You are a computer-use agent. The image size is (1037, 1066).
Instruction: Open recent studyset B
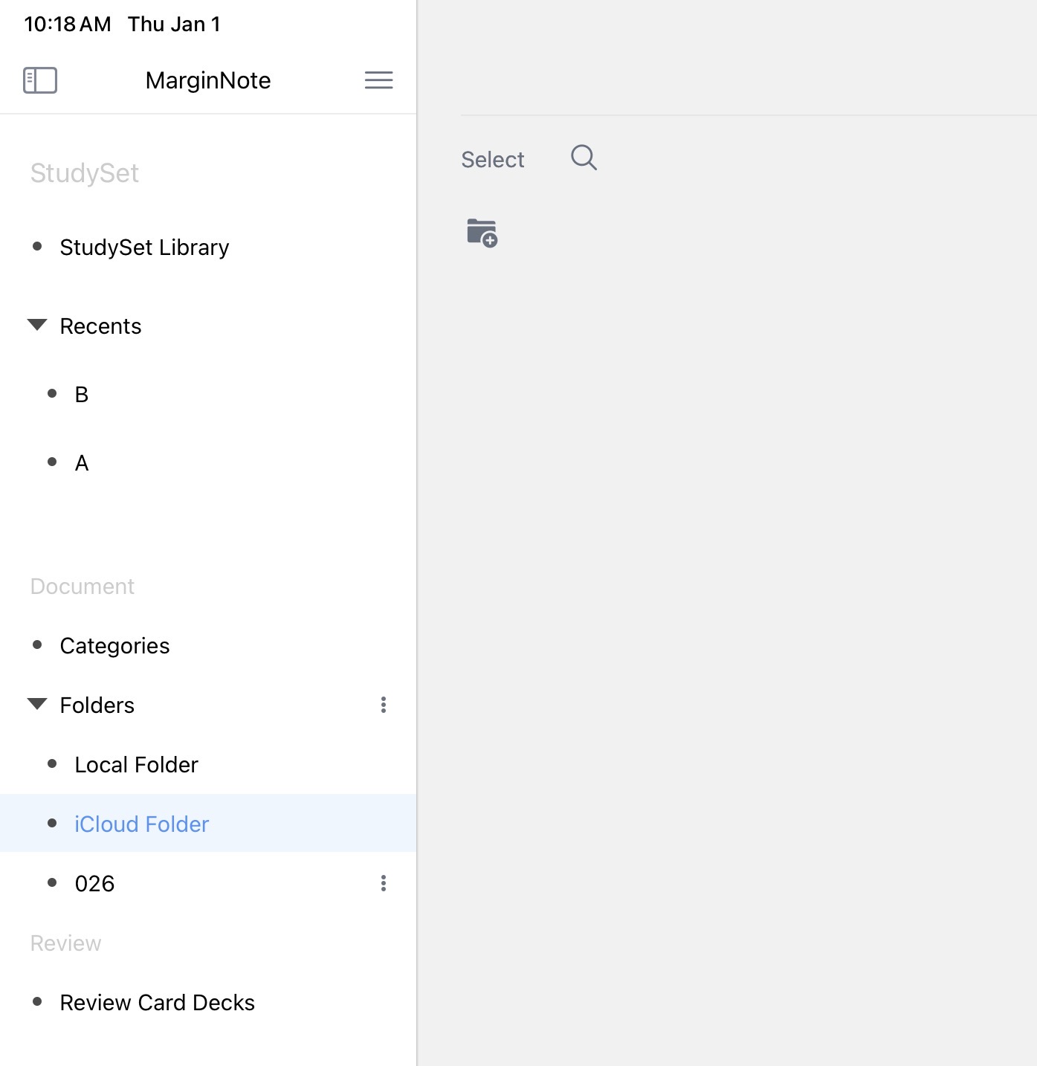(82, 394)
